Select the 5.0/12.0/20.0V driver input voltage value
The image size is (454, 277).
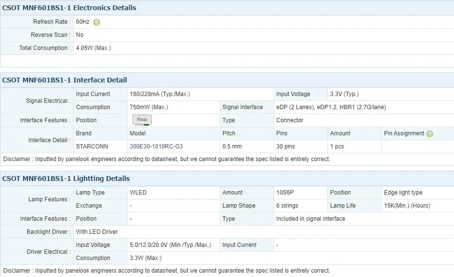coord(170,245)
